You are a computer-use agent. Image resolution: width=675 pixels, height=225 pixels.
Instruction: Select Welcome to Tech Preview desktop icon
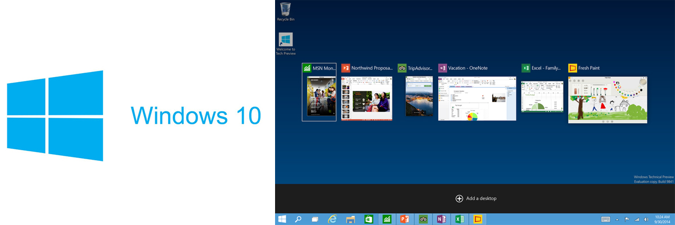[286, 44]
